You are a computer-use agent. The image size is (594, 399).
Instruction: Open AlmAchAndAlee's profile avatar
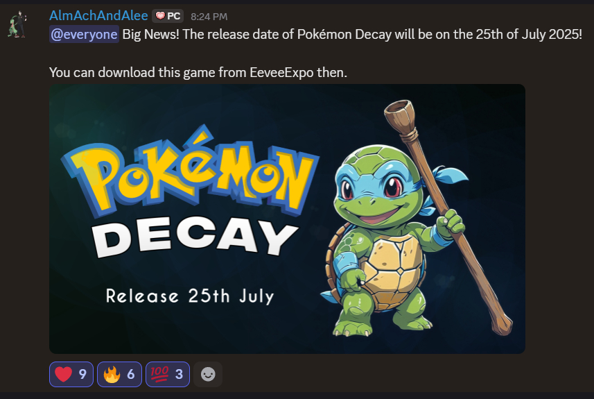[17, 25]
